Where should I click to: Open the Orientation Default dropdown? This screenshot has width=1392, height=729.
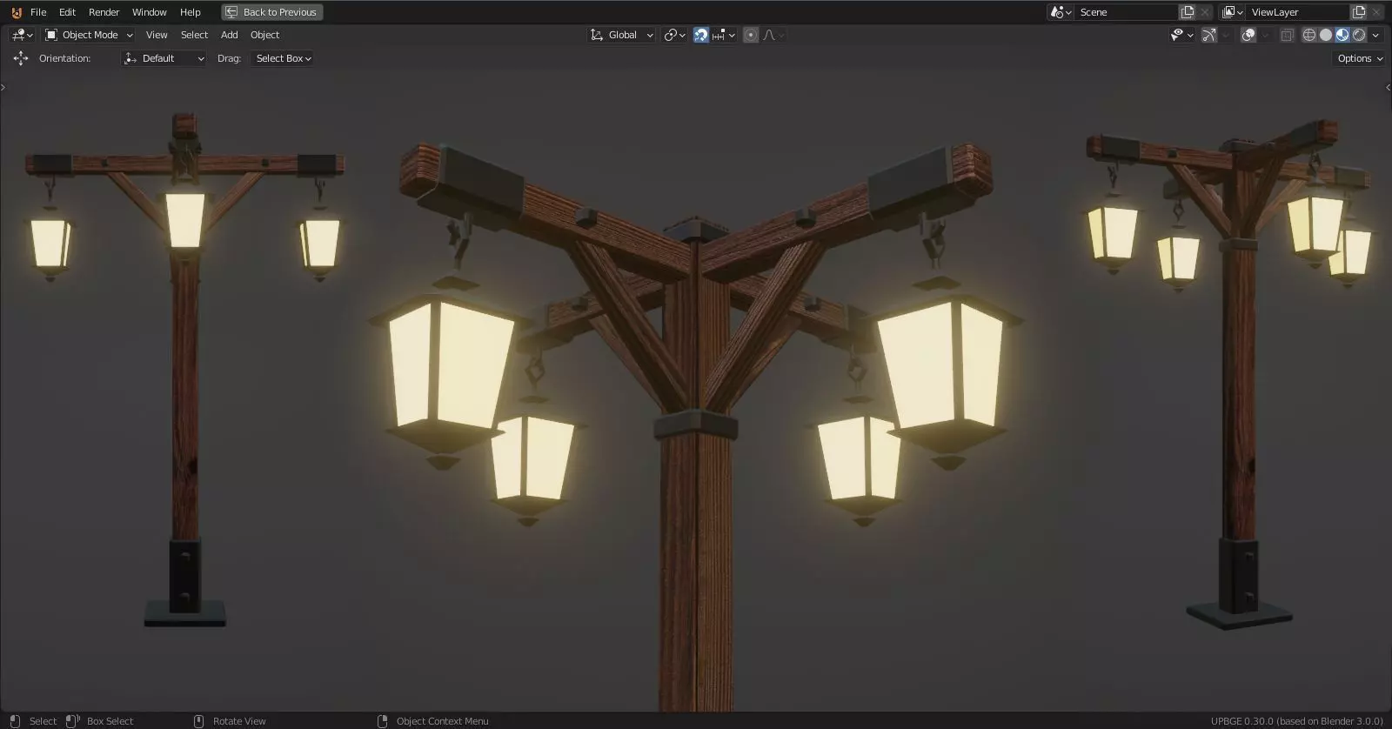[x=164, y=58]
